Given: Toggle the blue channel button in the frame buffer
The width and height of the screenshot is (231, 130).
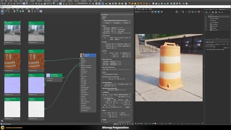Looking at the screenshot, I should pos(158,12).
